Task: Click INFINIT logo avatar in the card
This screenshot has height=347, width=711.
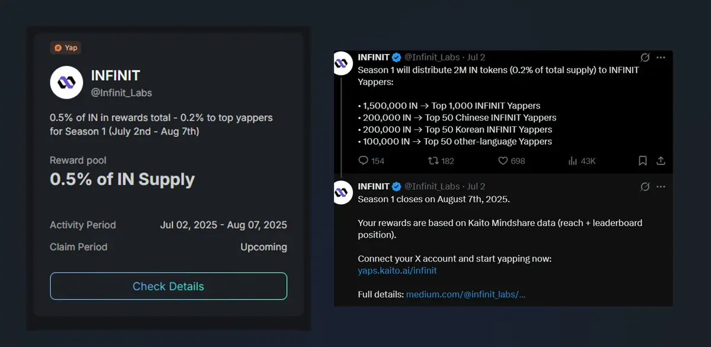Action: click(x=66, y=82)
